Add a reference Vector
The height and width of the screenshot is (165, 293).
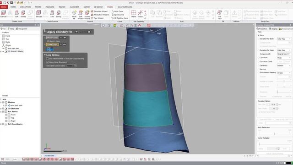[x=140, y=14]
